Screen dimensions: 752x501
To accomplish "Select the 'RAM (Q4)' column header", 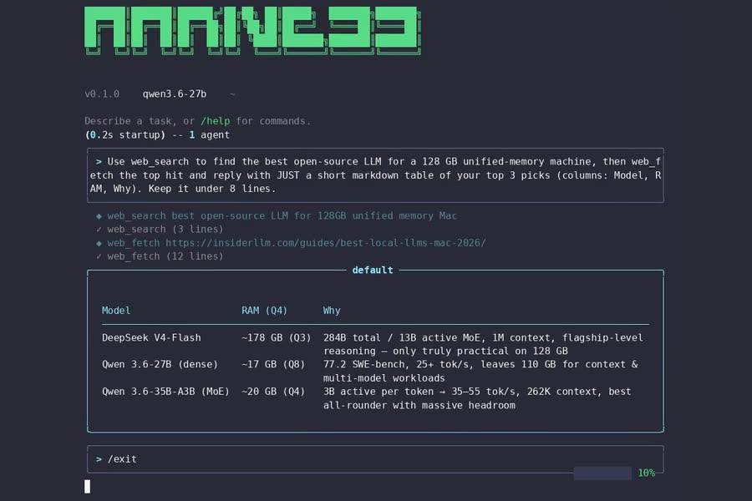I will click(x=264, y=310).
